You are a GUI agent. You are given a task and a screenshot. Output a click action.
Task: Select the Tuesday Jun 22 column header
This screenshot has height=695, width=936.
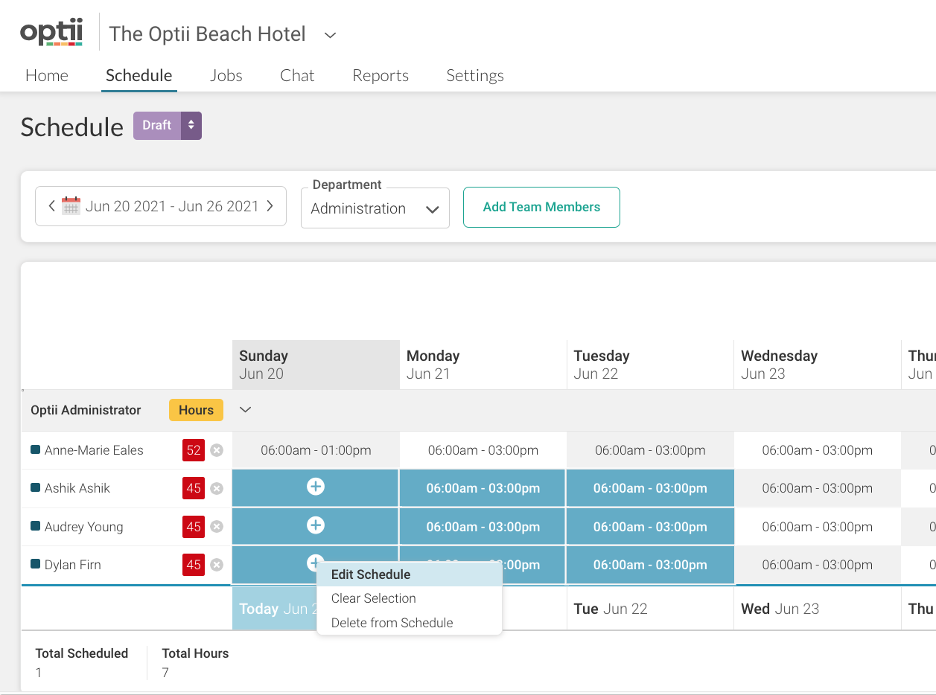650,365
